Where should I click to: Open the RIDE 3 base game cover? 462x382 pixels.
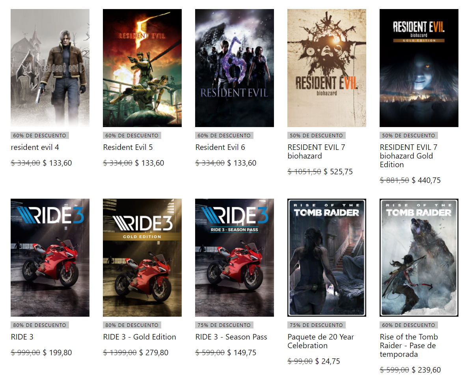[x=50, y=258]
